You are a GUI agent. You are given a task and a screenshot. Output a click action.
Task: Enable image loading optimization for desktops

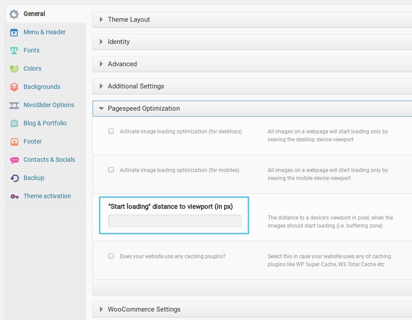[x=111, y=132]
